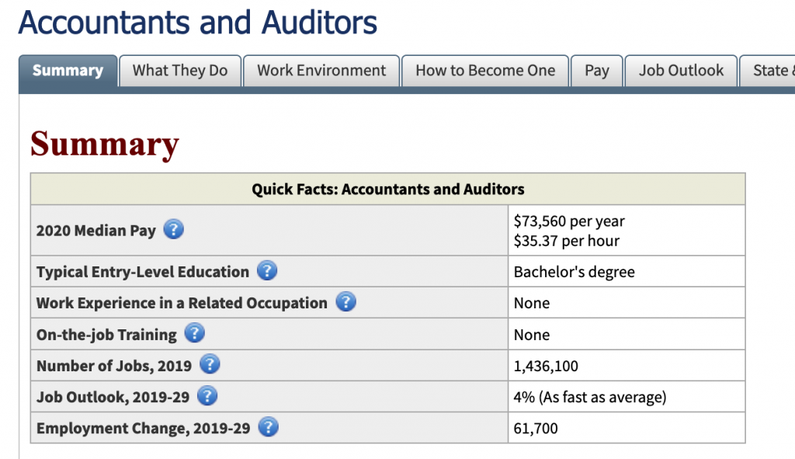Viewport: 795px width, 459px height.
Task: Go to the How to Become One tab
Action: pyautogui.click(x=485, y=71)
